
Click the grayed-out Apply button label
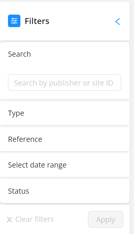click(x=106, y=220)
